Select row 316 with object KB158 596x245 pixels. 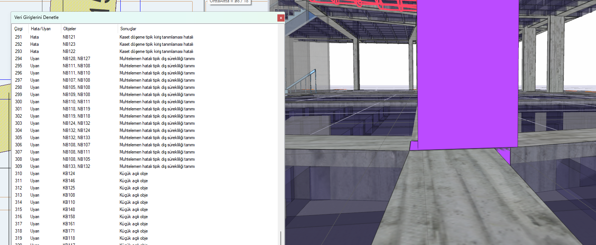pos(145,217)
